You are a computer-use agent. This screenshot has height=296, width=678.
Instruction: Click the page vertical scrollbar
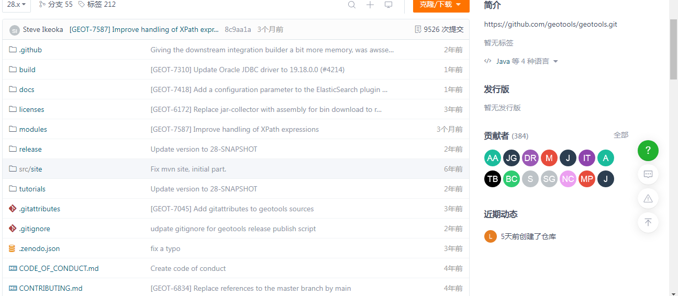tap(674, 49)
